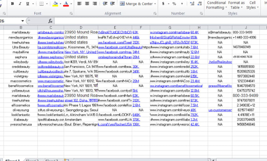This screenshot has height=161, width=267.
Task: Open maybelline website link
Action: tap(51, 52)
